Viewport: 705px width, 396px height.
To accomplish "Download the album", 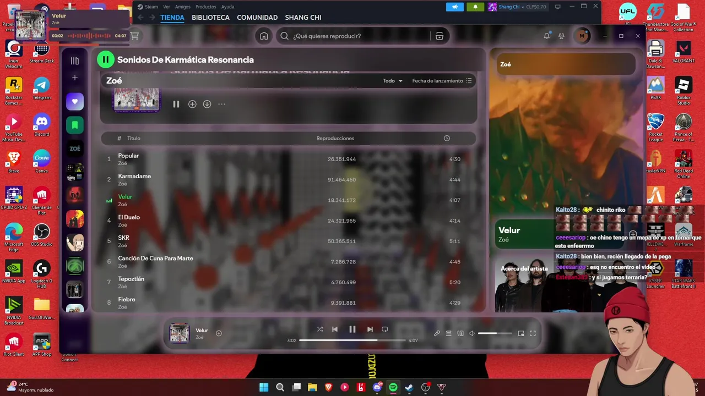I will (207, 104).
